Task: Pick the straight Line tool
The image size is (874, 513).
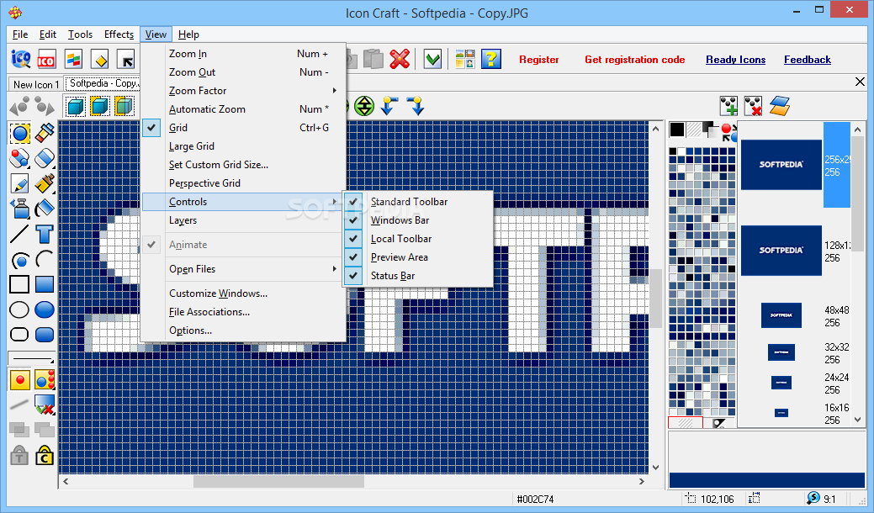Action: point(20,234)
